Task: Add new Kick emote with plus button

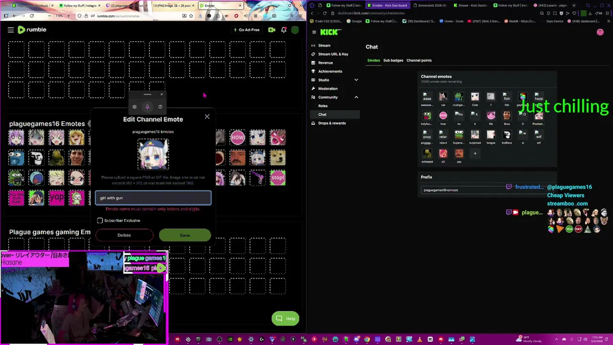Action: [x=475, y=154]
